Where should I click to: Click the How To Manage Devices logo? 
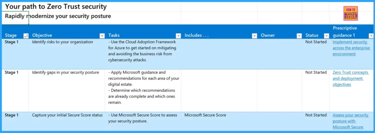pyautogui.click(x=351, y=14)
